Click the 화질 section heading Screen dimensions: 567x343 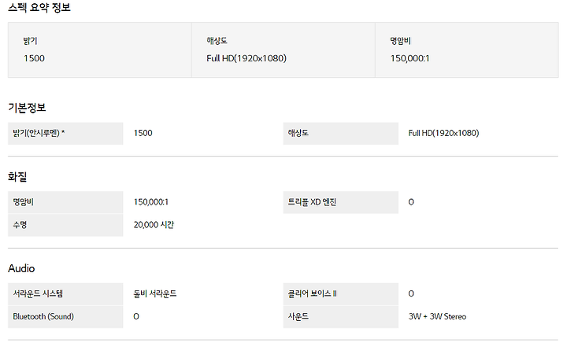(17, 176)
